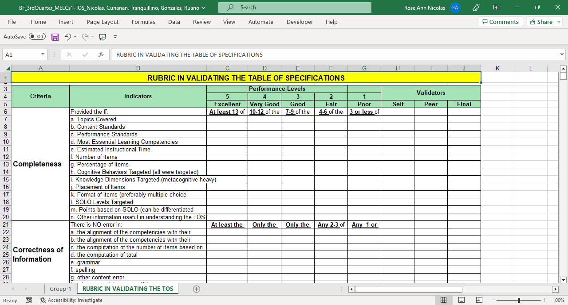This screenshot has width=568, height=305.
Task: Click the Name Box showing A1
Action: 21,54
